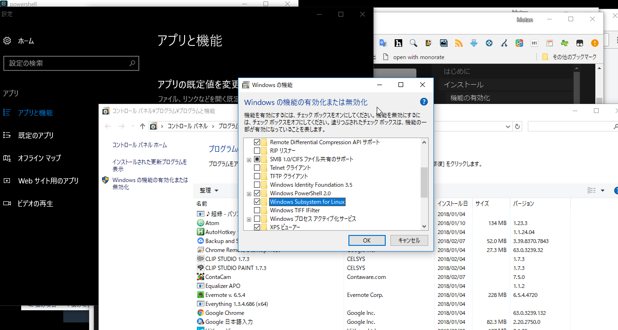Open the blue help icon in Windows Features

point(423,102)
